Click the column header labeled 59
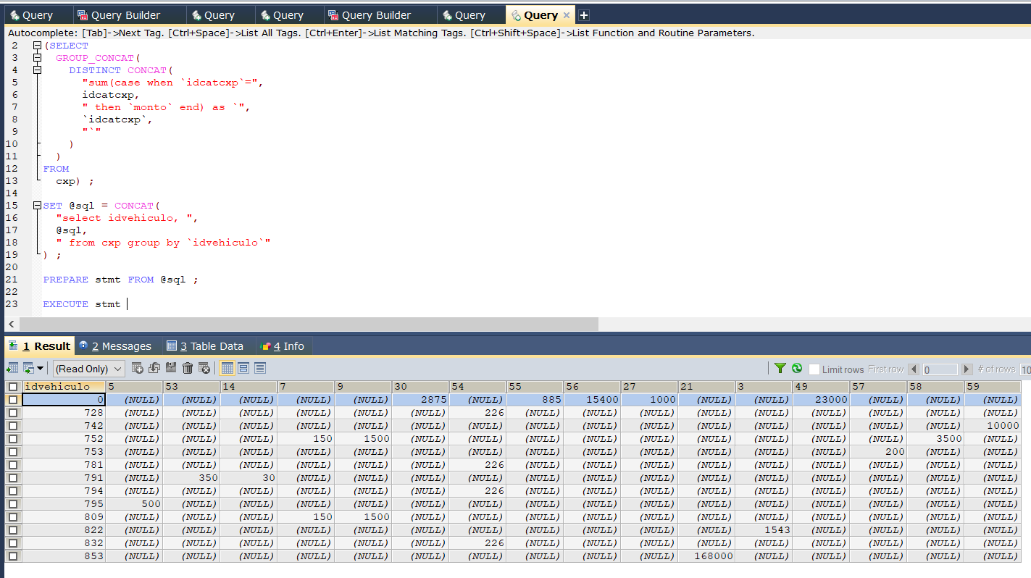 point(993,387)
